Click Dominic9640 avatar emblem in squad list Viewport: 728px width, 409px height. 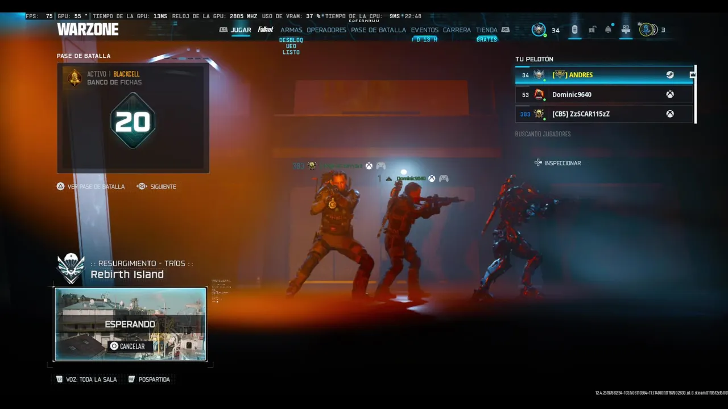[539, 94]
